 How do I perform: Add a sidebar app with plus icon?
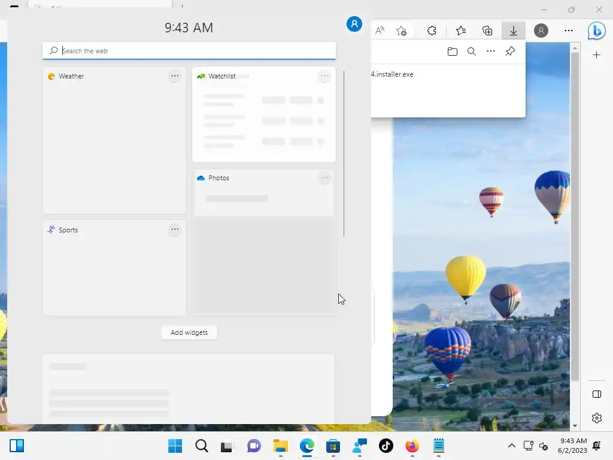pyautogui.click(x=596, y=55)
